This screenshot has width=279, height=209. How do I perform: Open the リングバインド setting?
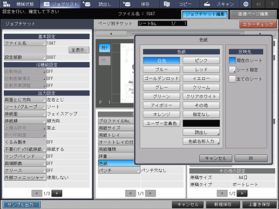click(25, 156)
